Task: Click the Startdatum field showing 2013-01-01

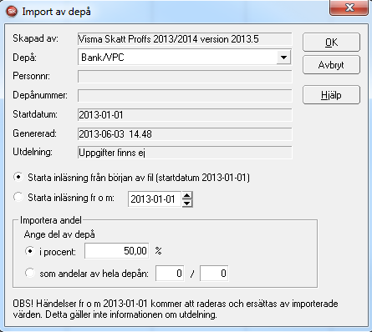Action: click(185, 115)
